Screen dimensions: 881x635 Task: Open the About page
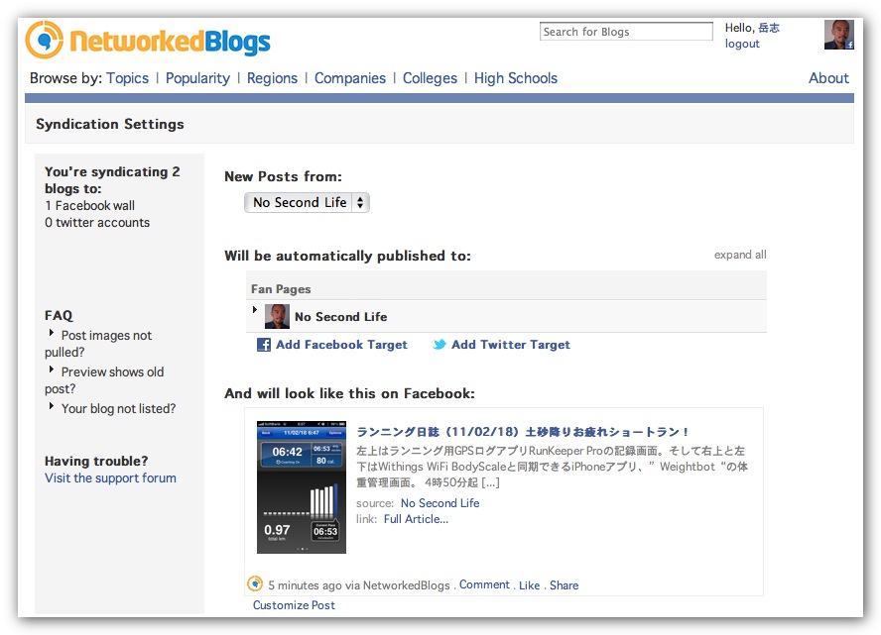(828, 78)
